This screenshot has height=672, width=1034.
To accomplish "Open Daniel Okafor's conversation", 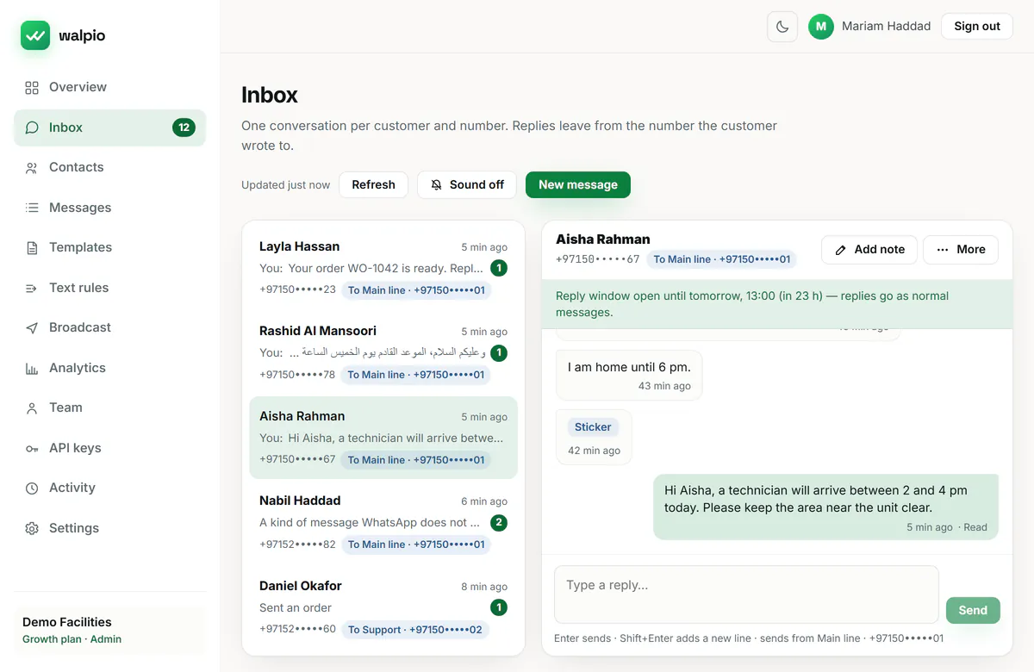I will pos(383,607).
